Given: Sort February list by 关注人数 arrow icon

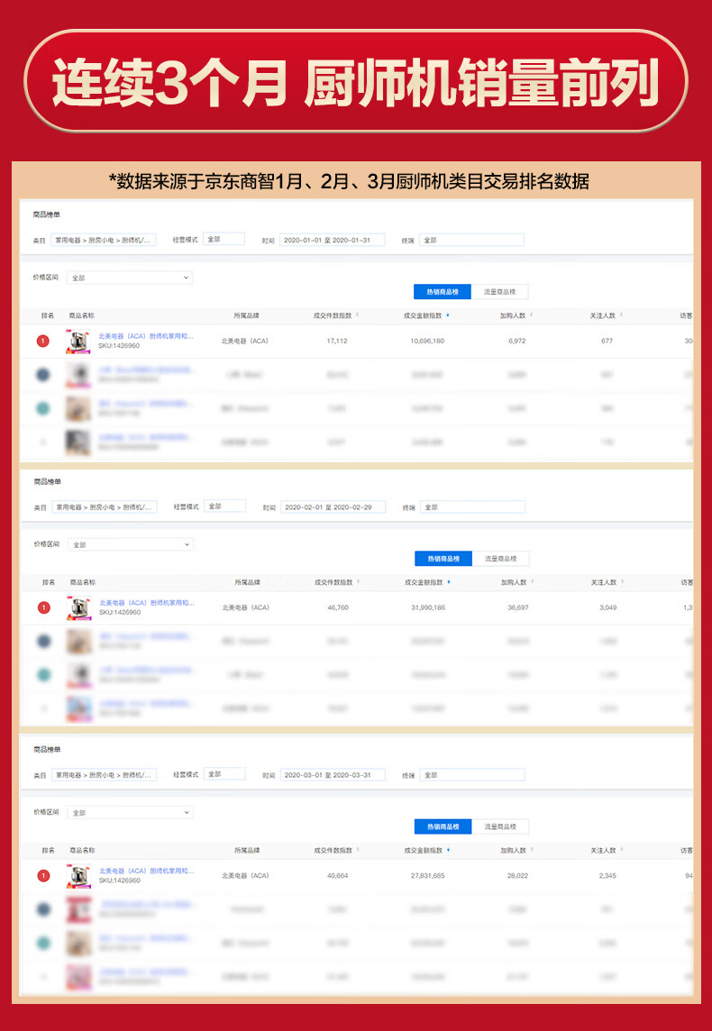Looking at the screenshot, I should pyautogui.click(x=622, y=582).
